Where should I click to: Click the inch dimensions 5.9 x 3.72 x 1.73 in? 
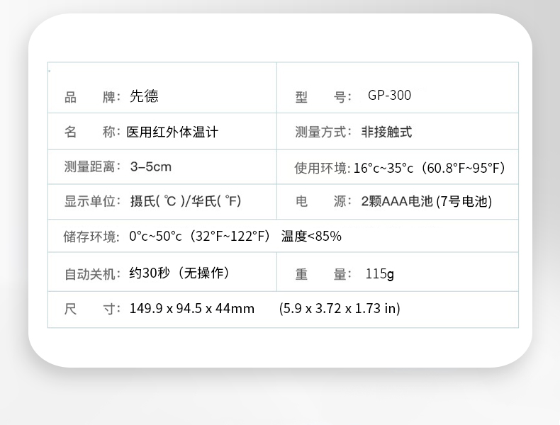tap(340, 309)
